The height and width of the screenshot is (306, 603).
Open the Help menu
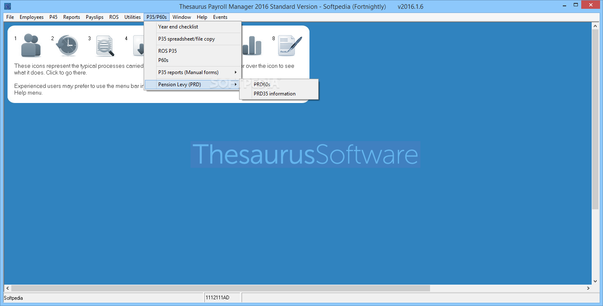coord(202,17)
